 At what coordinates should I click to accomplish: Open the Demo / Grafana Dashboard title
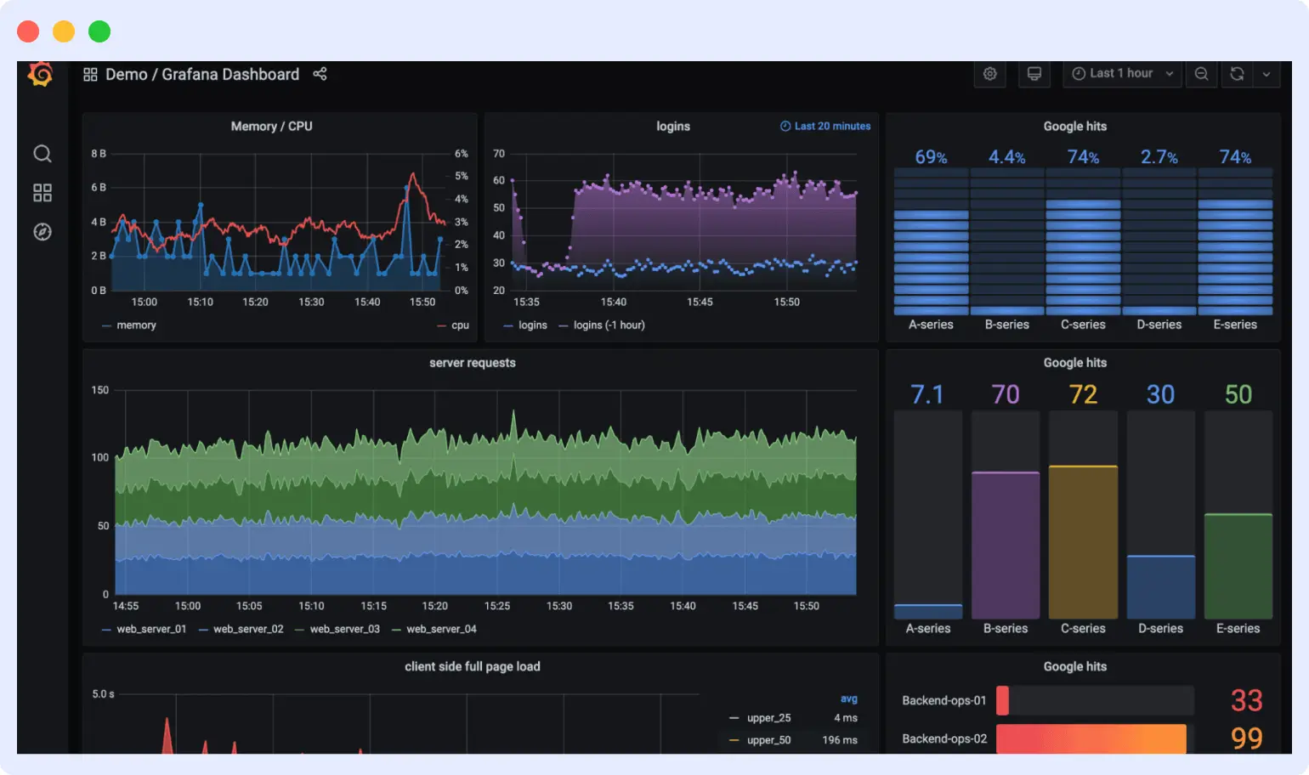coord(202,75)
